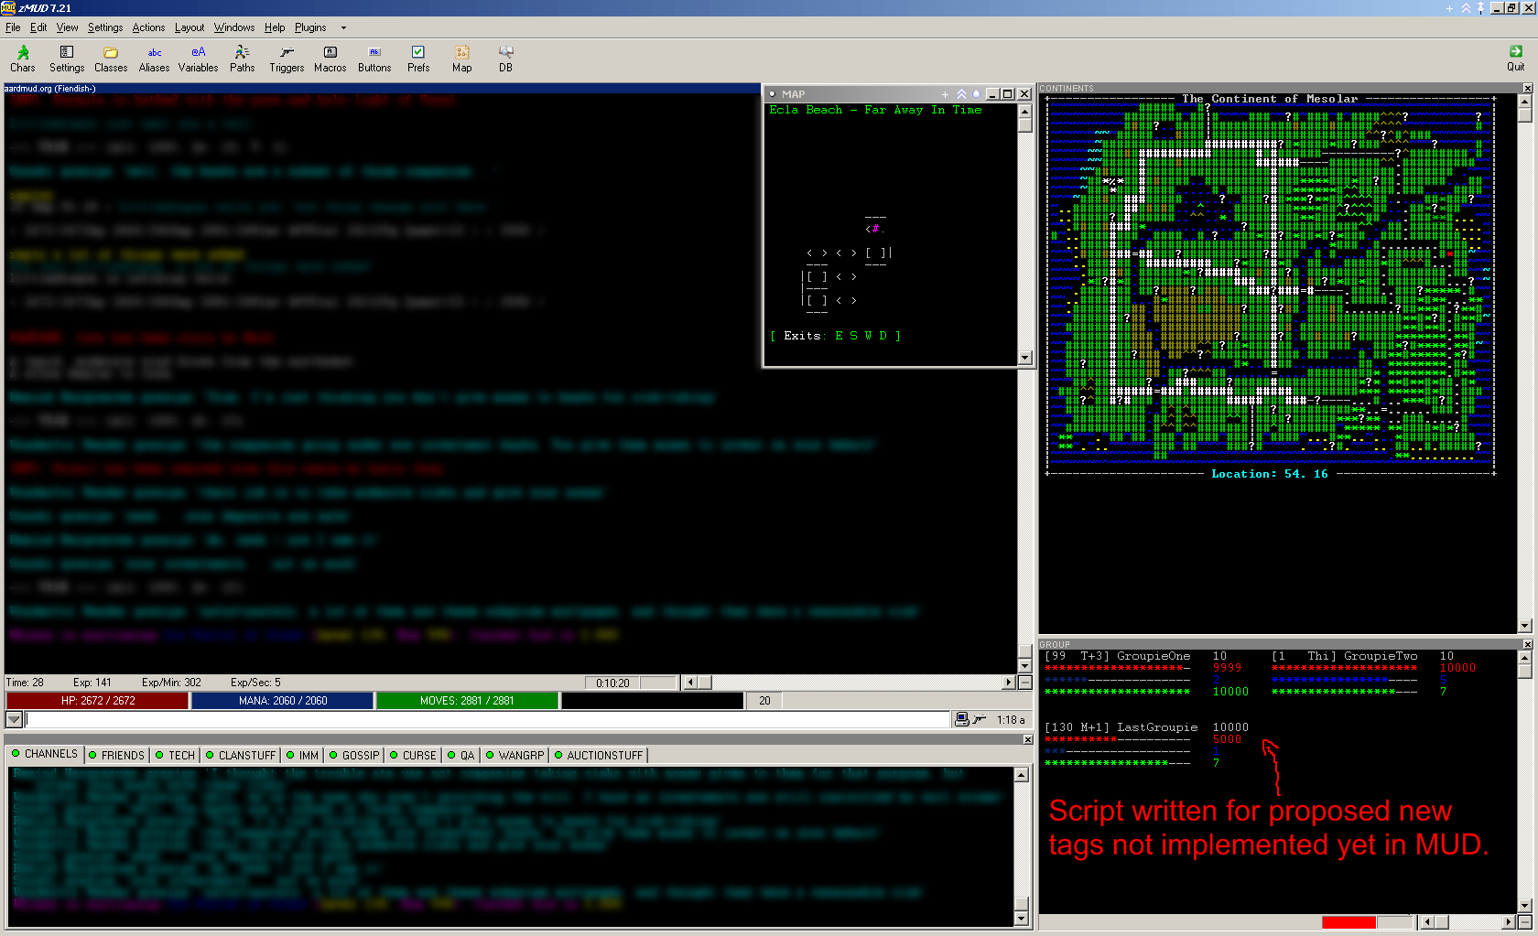Click main output horizontal scrollbar left arrow
Screen dimensions: 1538x936
(691, 683)
